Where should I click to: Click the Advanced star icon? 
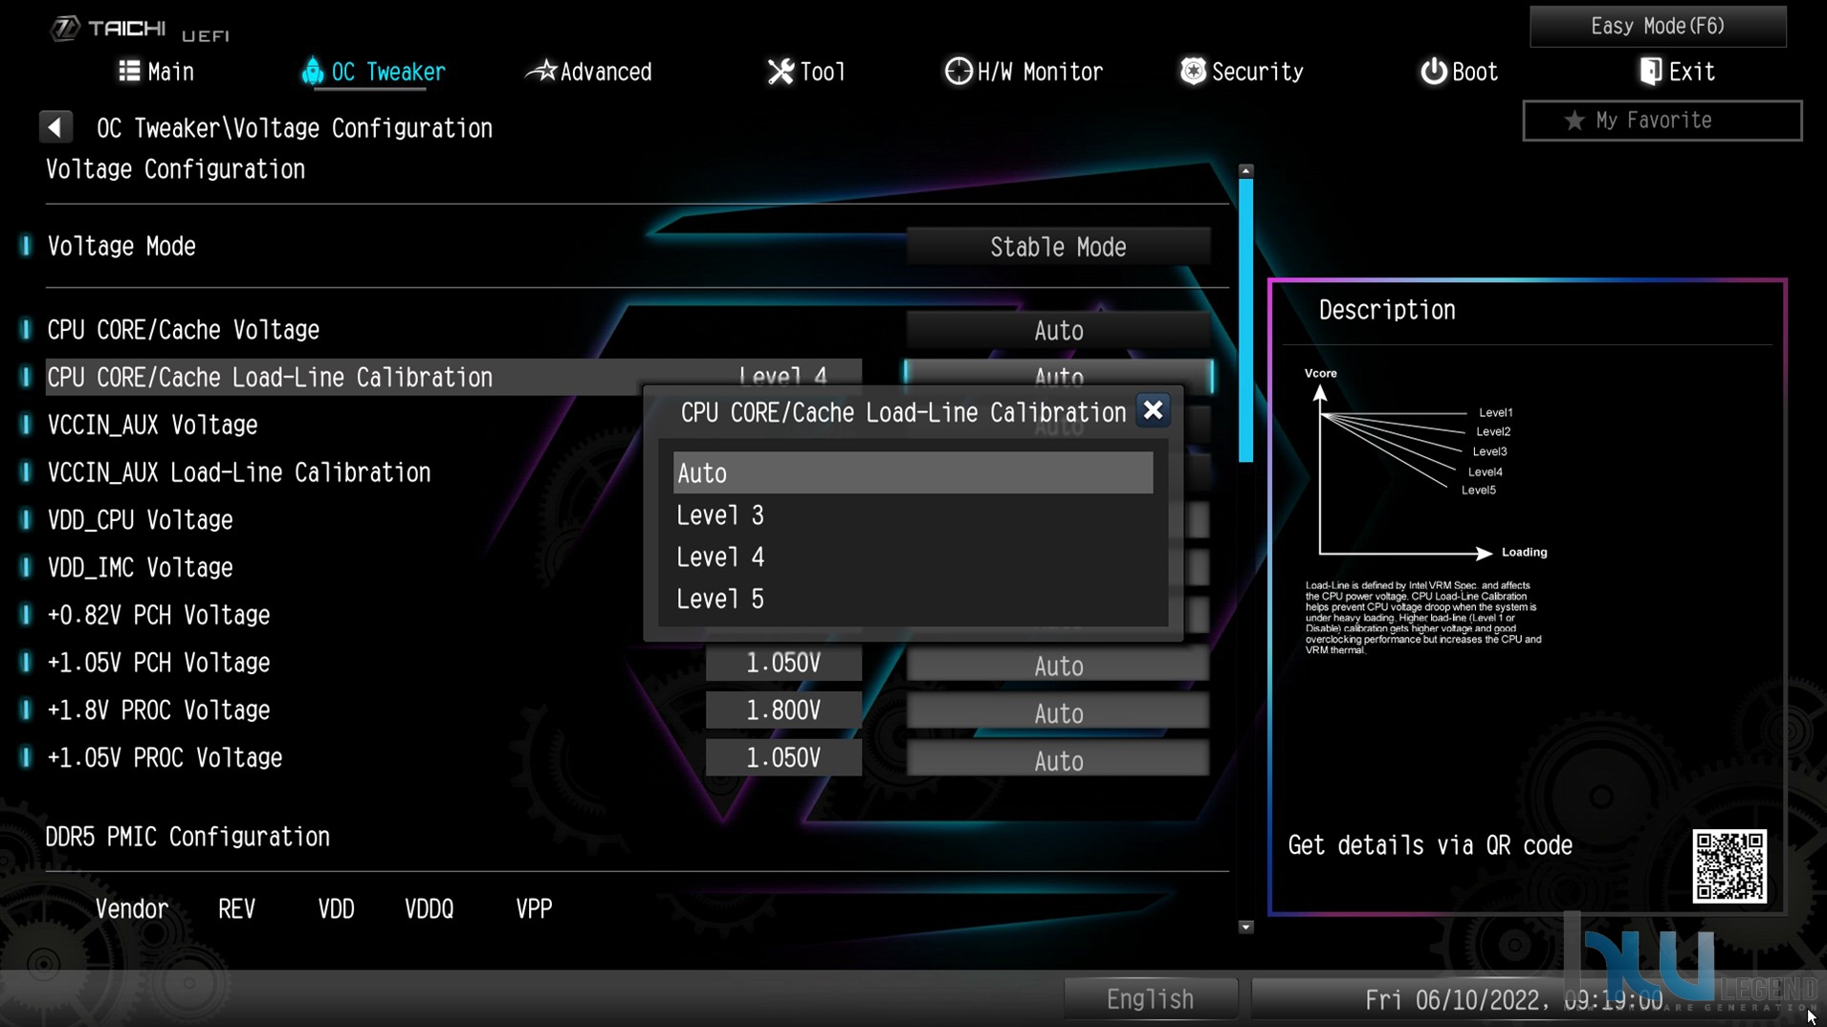point(541,70)
